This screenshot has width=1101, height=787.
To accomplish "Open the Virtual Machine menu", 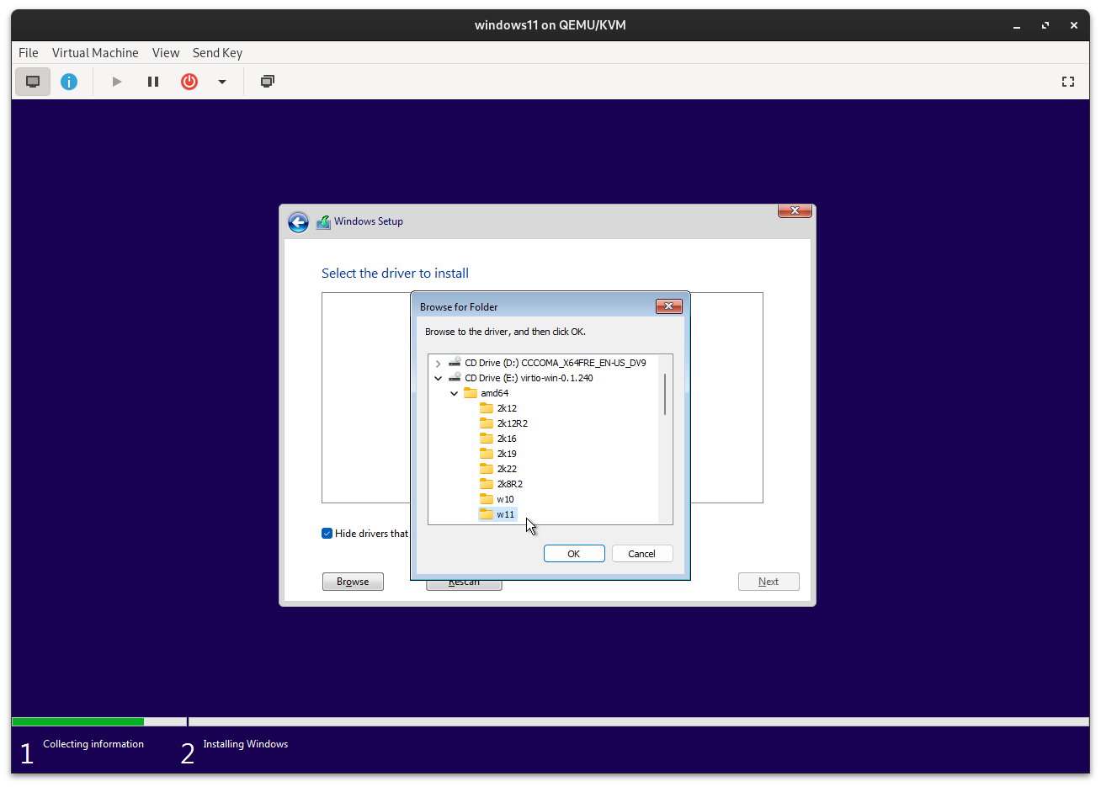I will click(95, 52).
